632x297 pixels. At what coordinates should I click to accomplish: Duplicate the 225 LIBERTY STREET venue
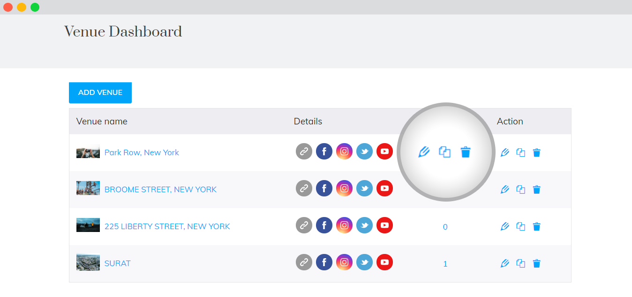tap(520, 226)
